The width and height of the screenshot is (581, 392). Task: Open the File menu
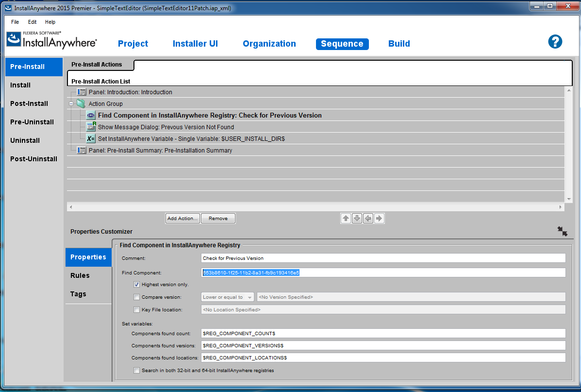click(15, 22)
